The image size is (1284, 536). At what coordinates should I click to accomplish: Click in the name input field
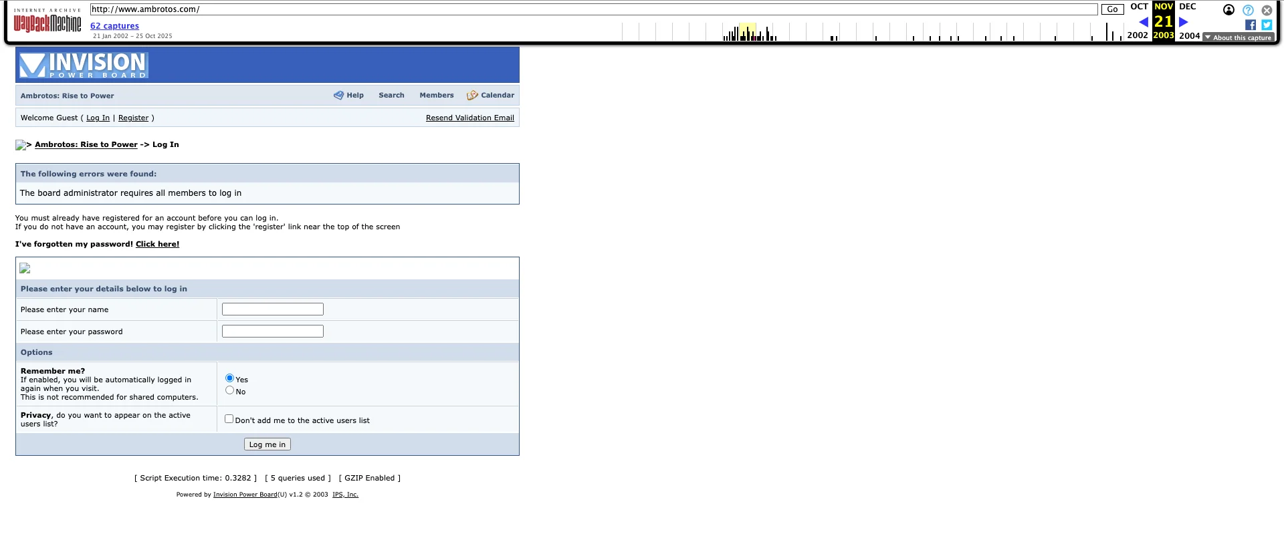(272, 309)
